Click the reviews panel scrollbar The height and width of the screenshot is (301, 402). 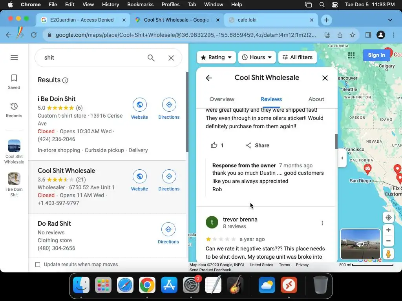click(336, 141)
